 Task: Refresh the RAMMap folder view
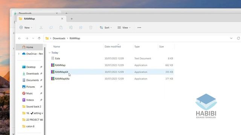(x=238, y=38)
